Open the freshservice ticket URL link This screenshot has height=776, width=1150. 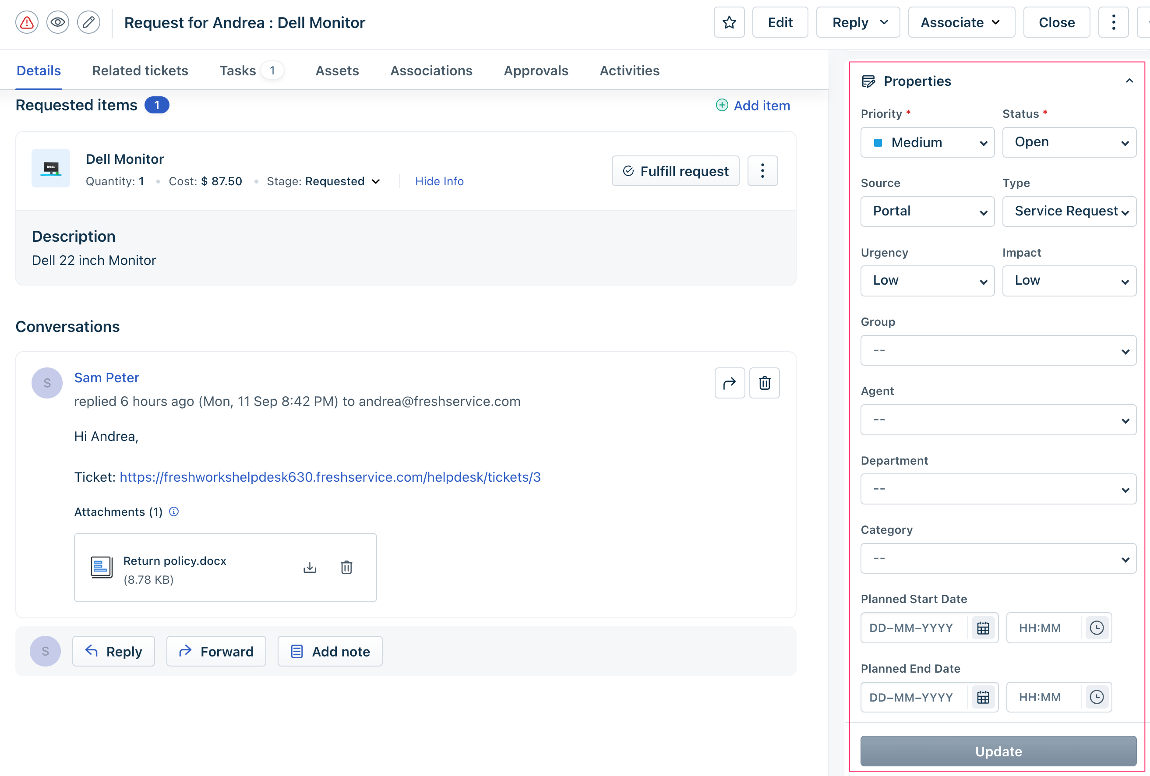[330, 477]
